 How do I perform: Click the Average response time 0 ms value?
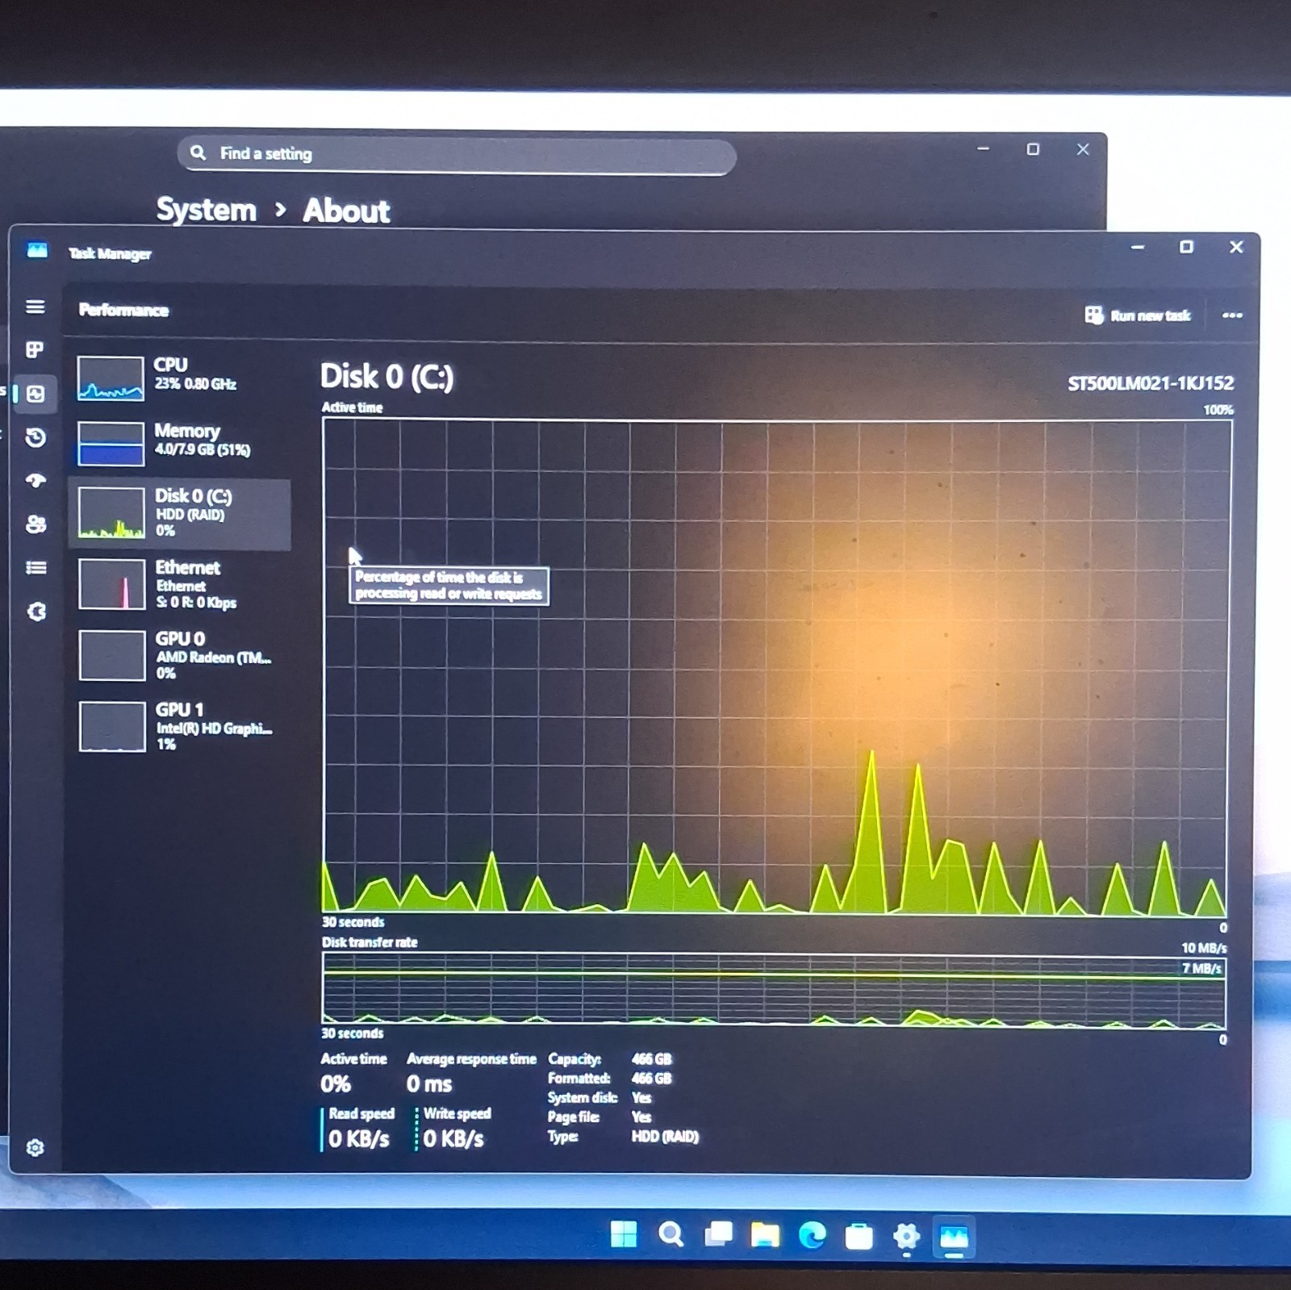click(429, 1083)
